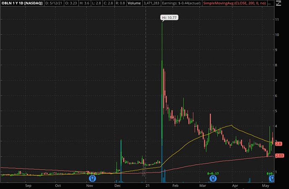Click the 8 price axis label
This screenshot has height=189, width=289.
pyautogui.click(x=276, y=65)
